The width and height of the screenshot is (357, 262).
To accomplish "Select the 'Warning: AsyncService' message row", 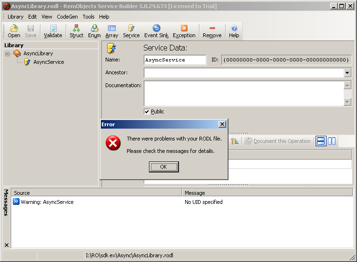I will (x=182, y=202).
